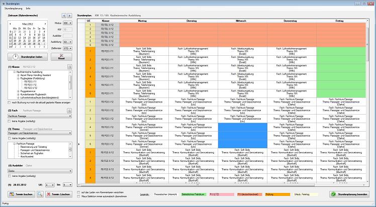Open the Thema combo box Passagier und Gepäckservice
Screen dimensions: 376x207
pyautogui.click(x=40, y=133)
